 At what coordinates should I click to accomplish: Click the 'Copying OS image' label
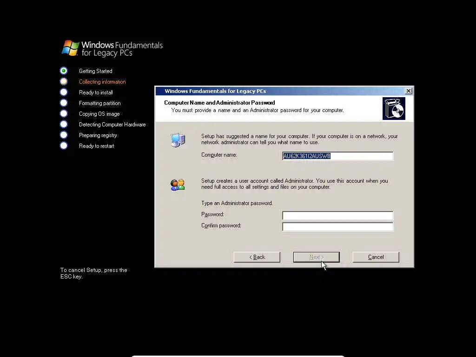tap(99, 114)
